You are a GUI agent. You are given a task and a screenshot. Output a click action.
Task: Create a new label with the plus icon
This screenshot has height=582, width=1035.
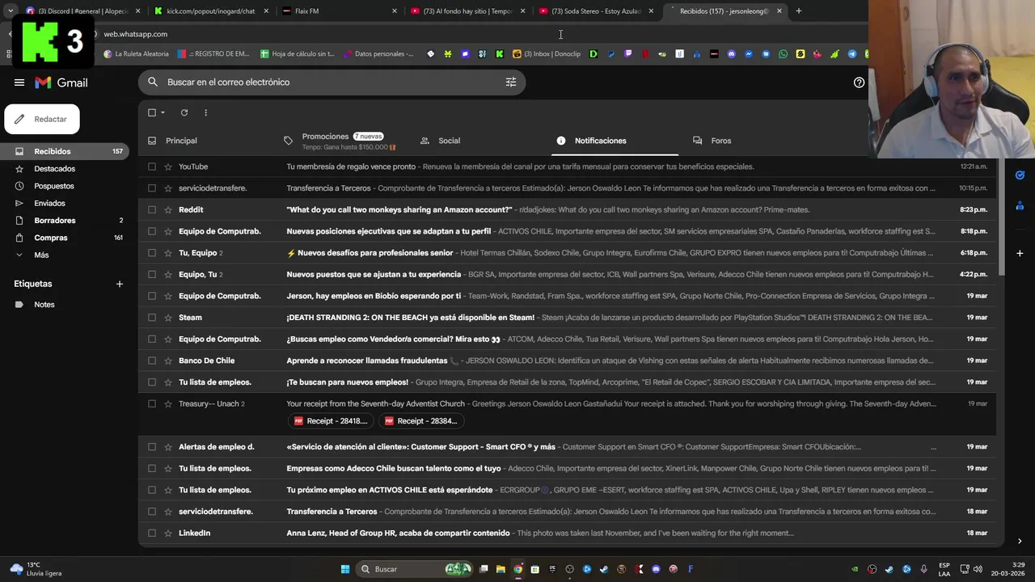[120, 284]
